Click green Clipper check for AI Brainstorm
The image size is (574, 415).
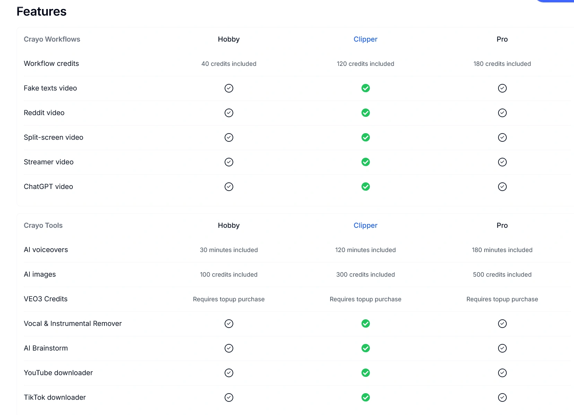tap(365, 348)
